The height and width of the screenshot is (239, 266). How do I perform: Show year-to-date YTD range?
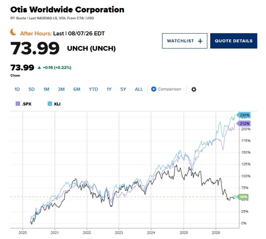93,89
